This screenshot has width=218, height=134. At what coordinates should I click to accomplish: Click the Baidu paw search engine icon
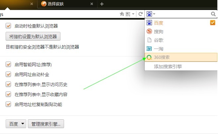(149, 14)
